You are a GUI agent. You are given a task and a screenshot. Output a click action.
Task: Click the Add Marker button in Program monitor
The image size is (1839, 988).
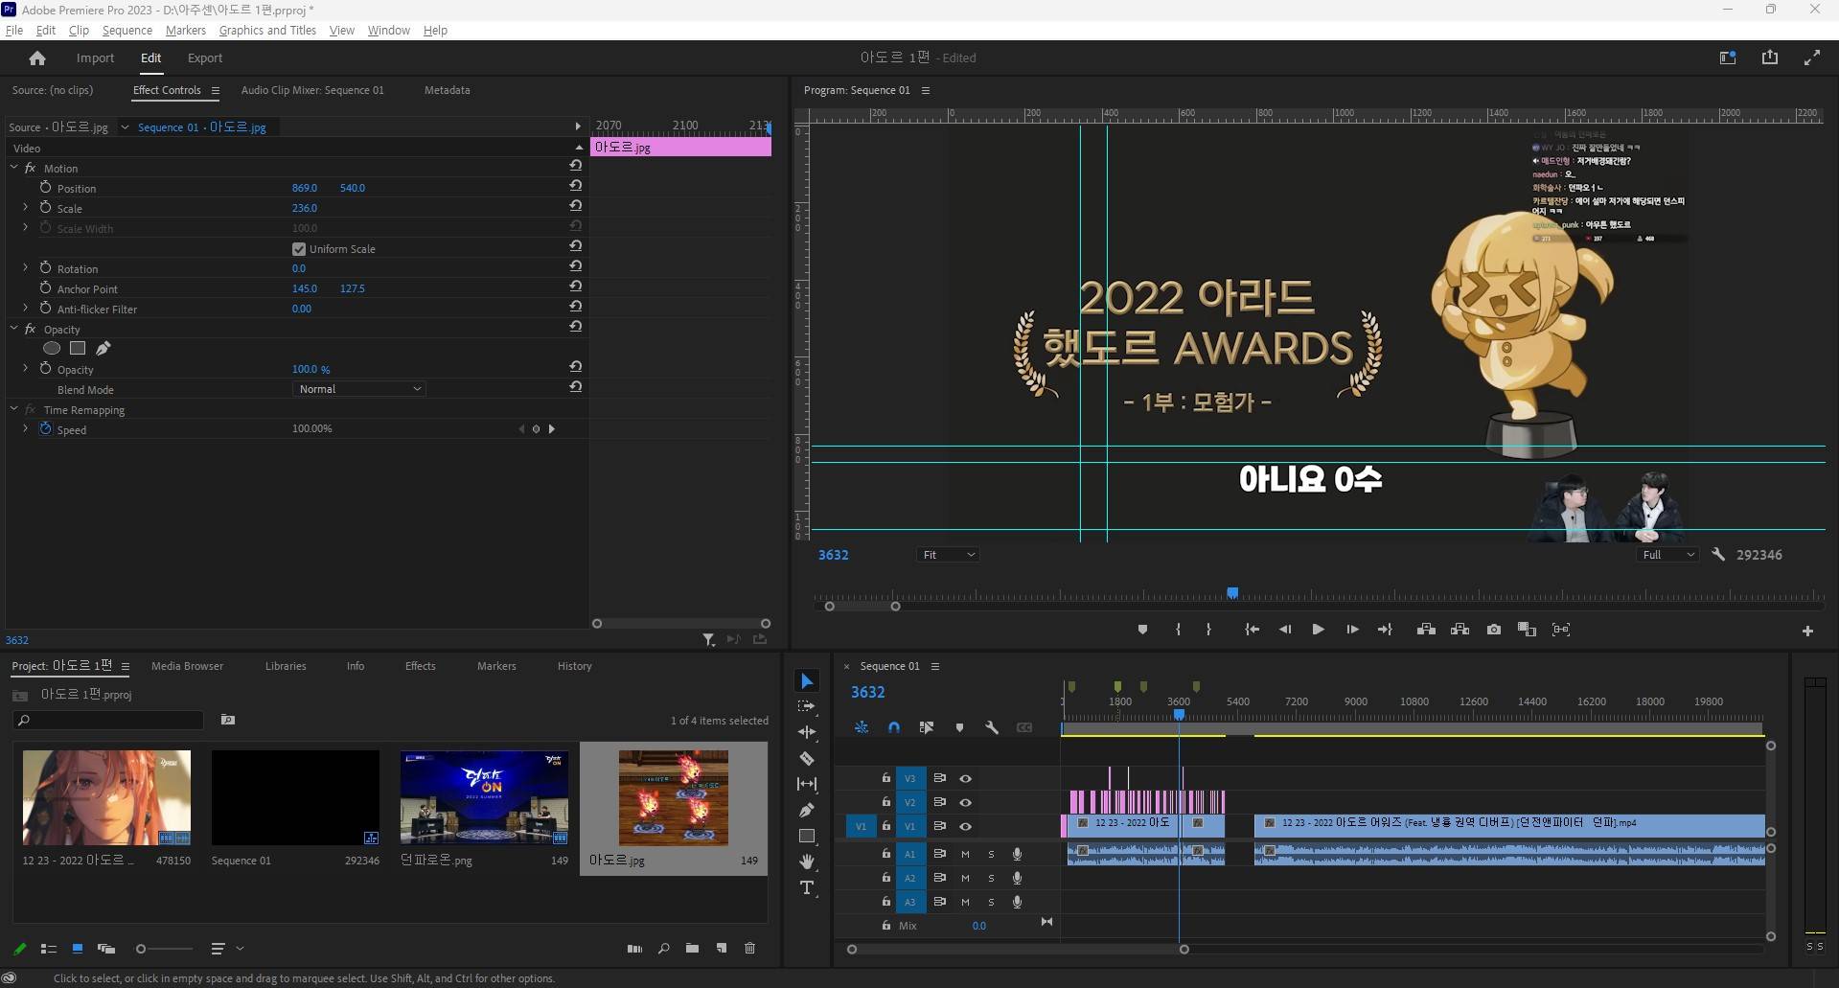1142,630
